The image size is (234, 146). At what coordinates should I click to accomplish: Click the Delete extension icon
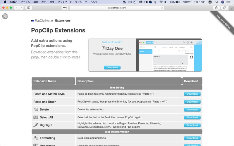click(x=36, y=109)
